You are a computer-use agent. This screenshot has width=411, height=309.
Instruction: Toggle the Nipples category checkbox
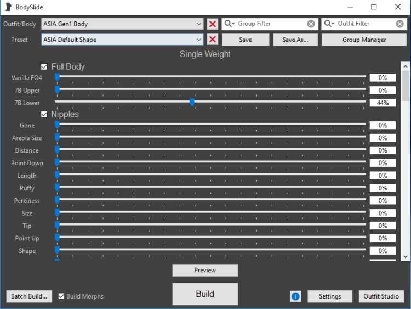coord(44,114)
